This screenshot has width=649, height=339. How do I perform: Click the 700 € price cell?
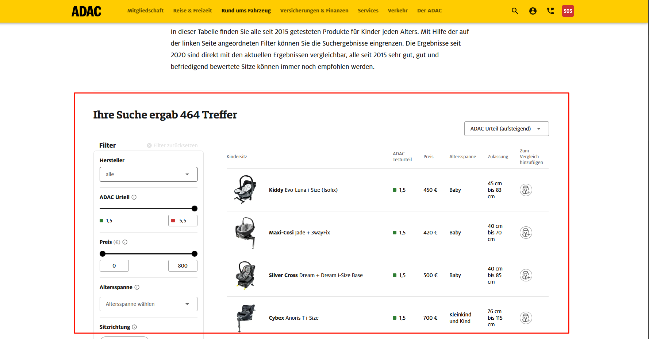(430, 318)
